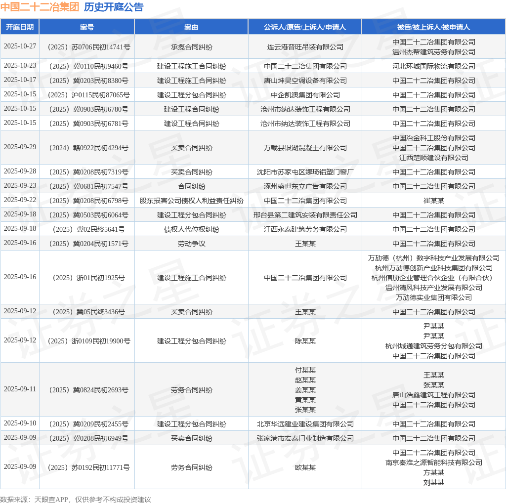Screen dimensions: 506x504
Task: Click the 案号 column header
Action: (x=87, y=27)
